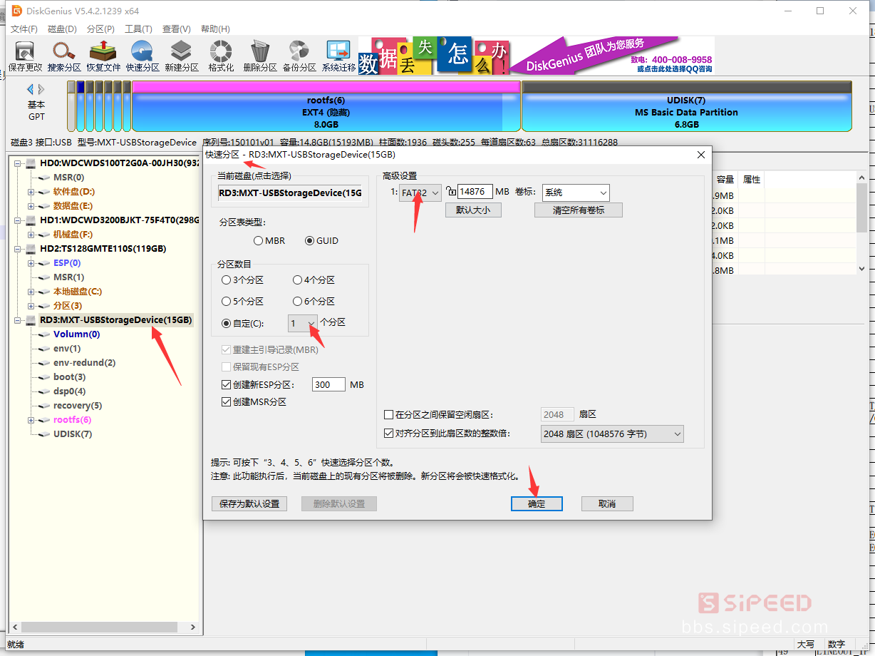Open the 2048 扇区 alignment dropdown
Viewport: 875px width, 656px height.
(x=611, y=434)
